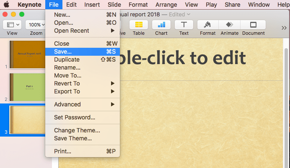Open the Slide menu
The height and width of the screenshot is (168, 290).
click(x=114, y=5)
